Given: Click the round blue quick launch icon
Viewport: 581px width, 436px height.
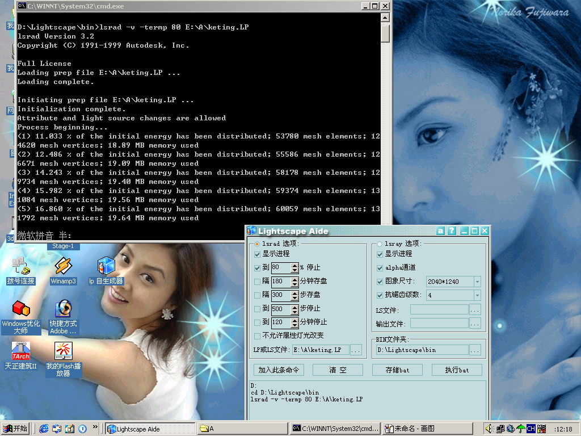Looking at the screenshot, I should (x=82, y=429).
